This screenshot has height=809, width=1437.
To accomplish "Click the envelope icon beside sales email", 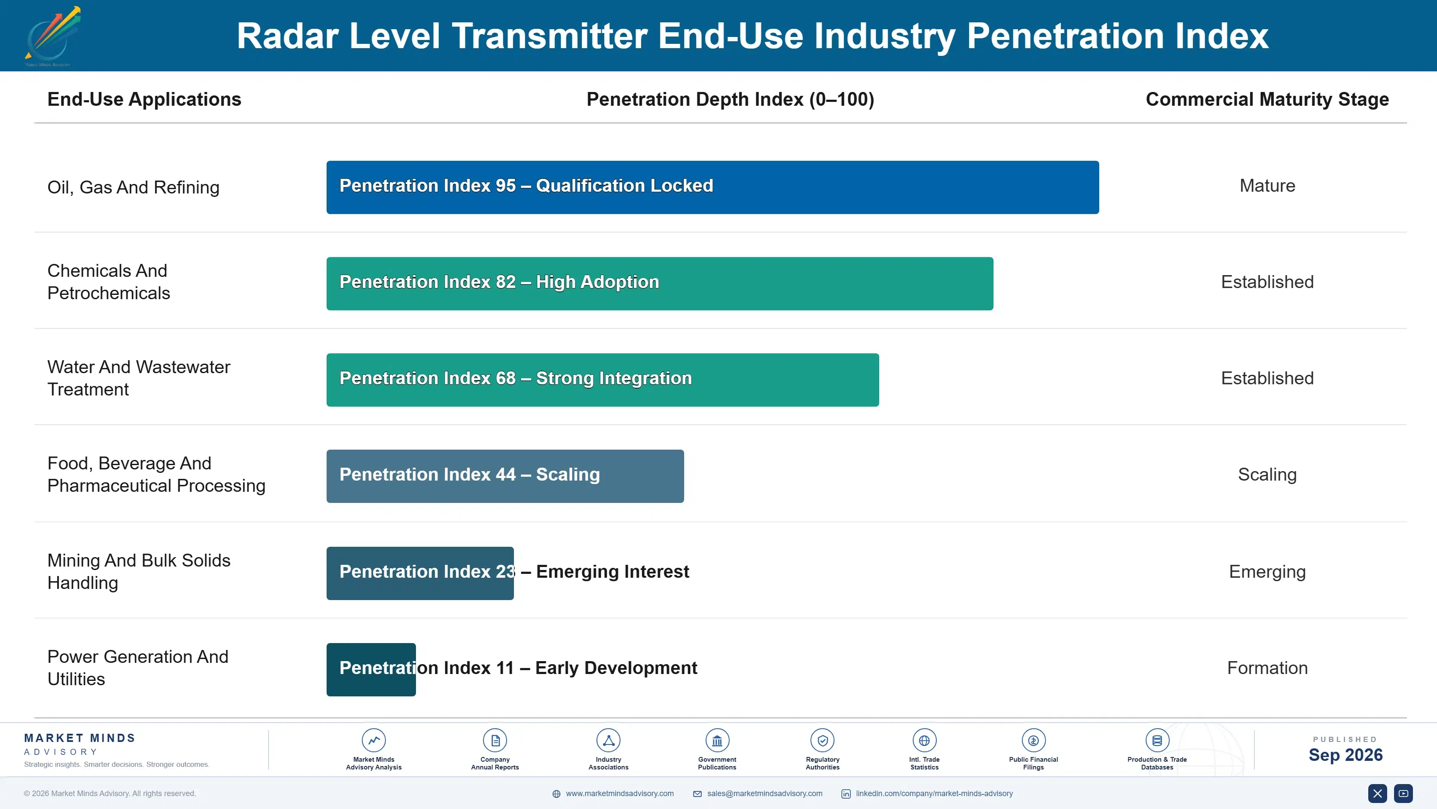I will coord(697,794).
